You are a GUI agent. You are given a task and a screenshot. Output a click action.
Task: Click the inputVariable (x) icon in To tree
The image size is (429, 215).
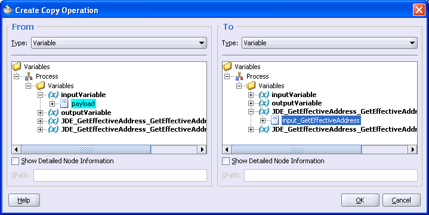[x=264, y=95]
